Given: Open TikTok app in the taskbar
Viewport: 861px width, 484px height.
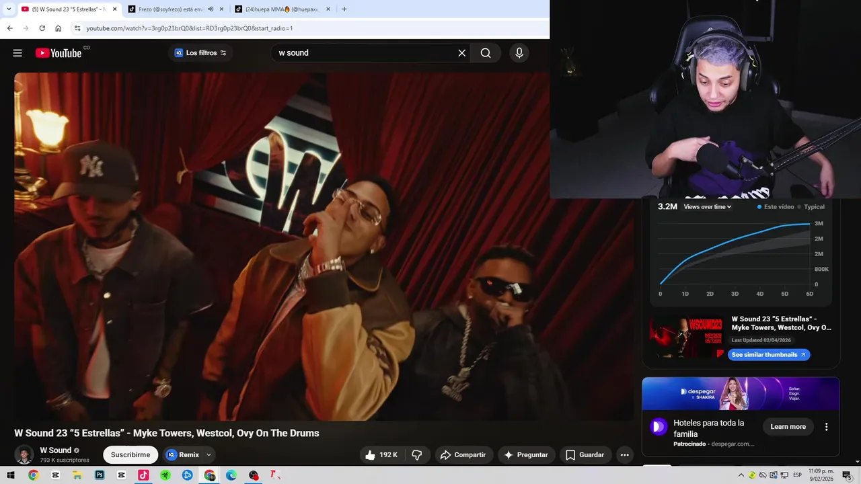Looking at the screenshot, I should [x=143, y=475].
